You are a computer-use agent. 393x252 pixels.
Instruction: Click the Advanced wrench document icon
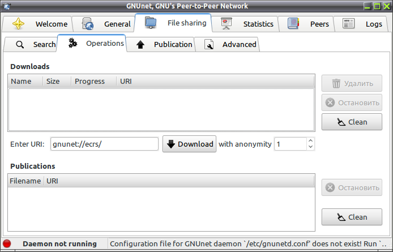(x=209, y=44)
